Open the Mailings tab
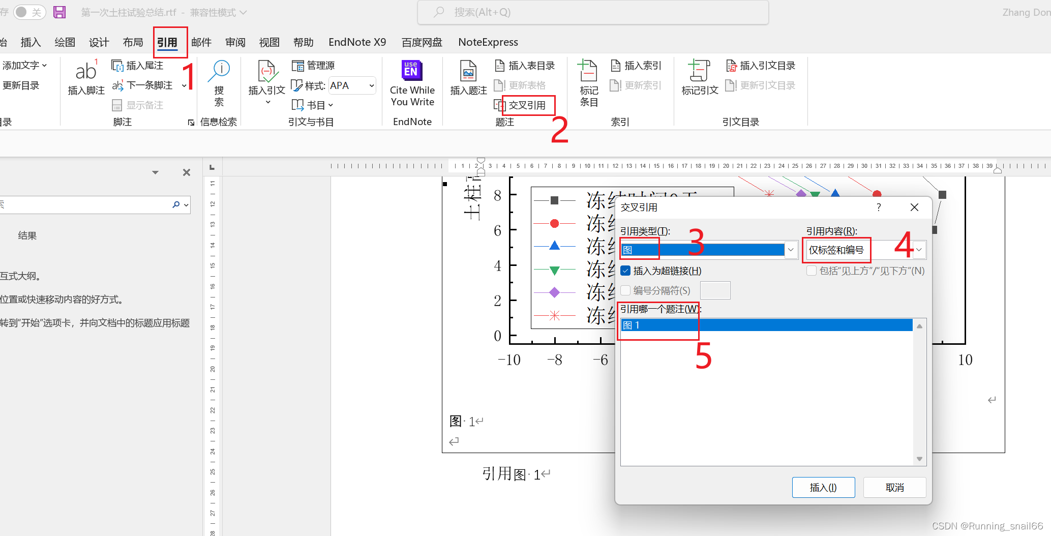The width and height of the screenshot is (1051, 536). tap(201, 42)
